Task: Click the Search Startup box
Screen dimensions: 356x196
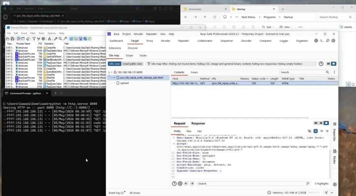Action: tap(335, 17)
